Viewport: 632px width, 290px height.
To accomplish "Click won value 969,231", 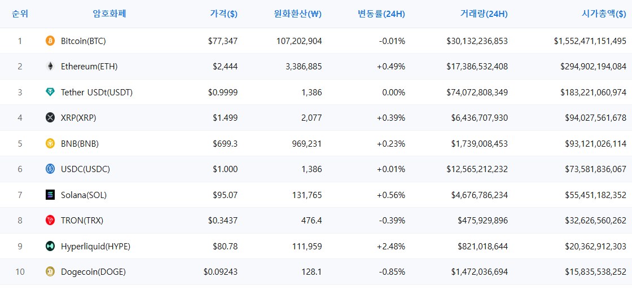I will click(x=306, y=143).
